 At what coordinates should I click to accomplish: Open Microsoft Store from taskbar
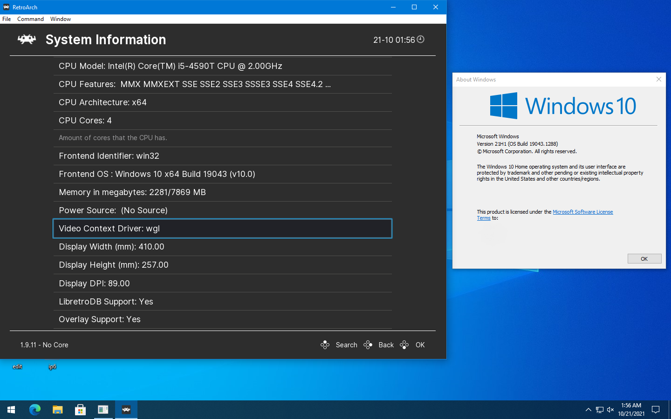tap(80, 410)
